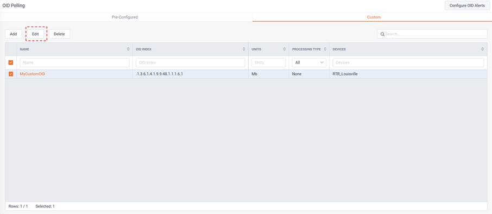
Task: Click the Delete button
Action: click(x=59, y=34)
